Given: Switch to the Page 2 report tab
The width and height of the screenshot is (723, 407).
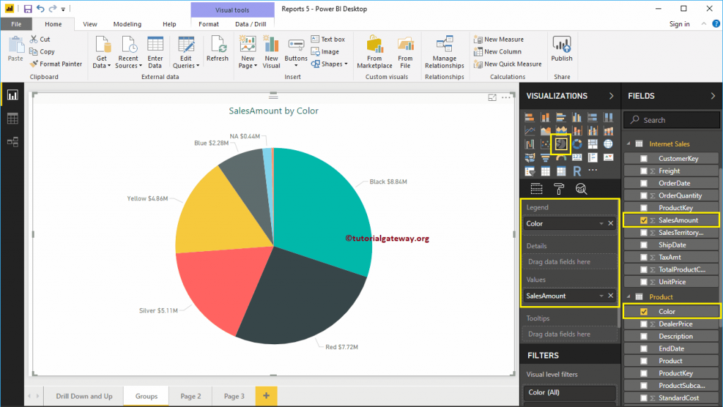Looking at the screenshot, I should pyautogui.click(x=191, y=396).
